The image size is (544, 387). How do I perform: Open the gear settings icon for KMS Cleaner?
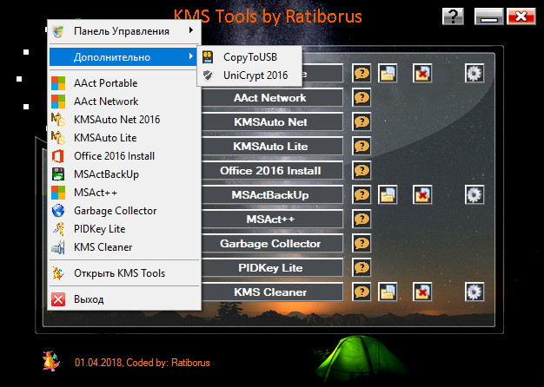474,292
